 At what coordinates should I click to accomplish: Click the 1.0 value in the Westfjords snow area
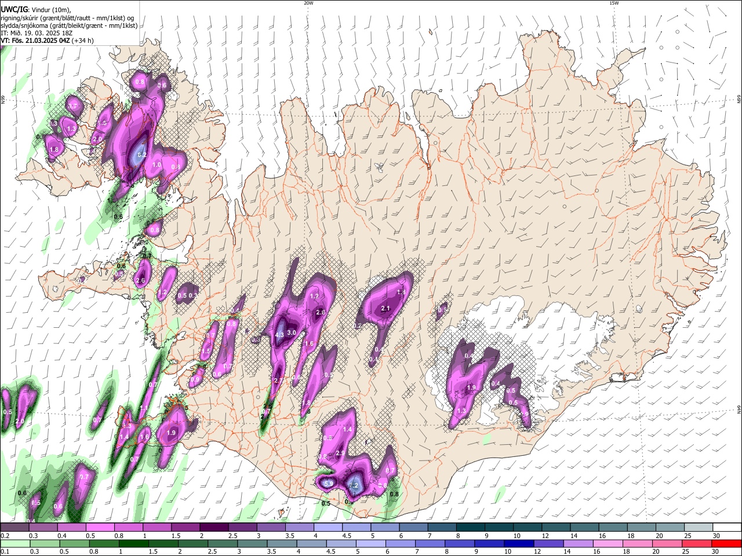click(157, 164)
